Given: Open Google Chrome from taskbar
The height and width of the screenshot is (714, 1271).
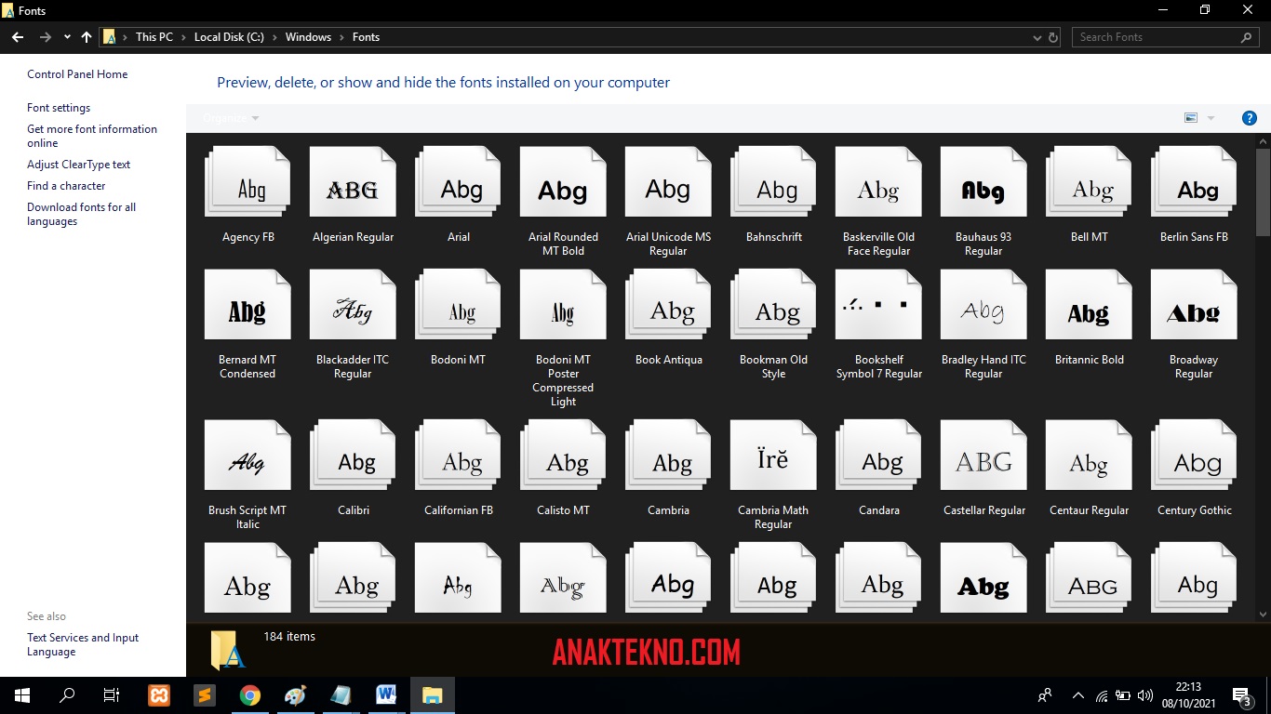Looking at the screenshot, I should point(249,695).
